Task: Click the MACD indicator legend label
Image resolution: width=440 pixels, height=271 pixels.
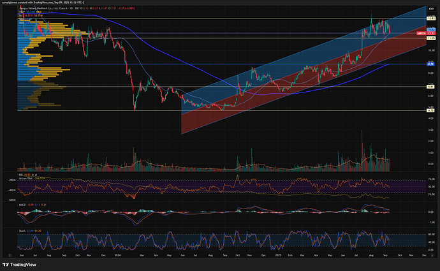Action: [22, 203]
